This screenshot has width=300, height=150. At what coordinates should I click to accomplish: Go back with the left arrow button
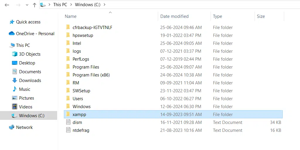[7, 5]
